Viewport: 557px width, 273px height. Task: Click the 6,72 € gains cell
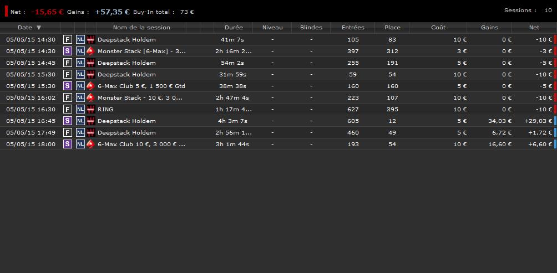(502, 132)
